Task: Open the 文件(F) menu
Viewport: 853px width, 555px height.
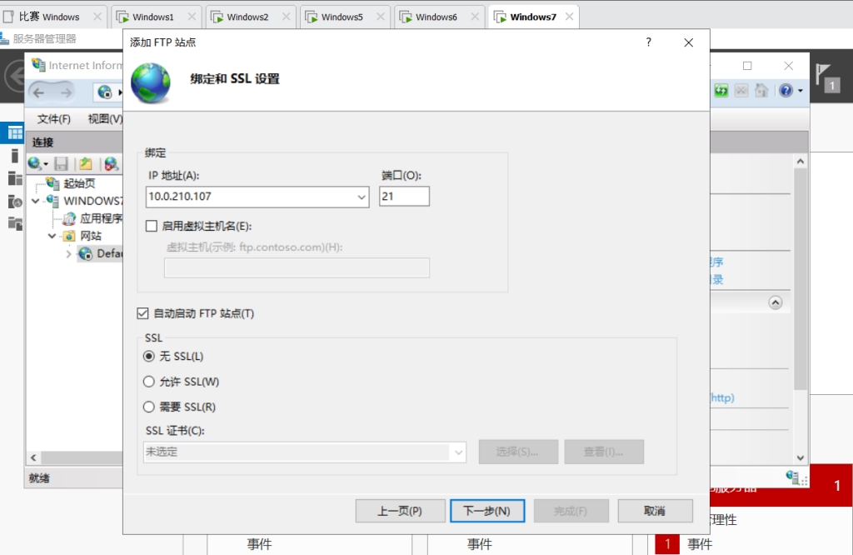Action: point(53,119)
